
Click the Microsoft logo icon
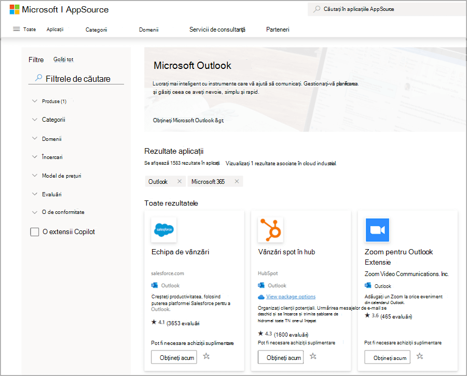click(15, 9)
